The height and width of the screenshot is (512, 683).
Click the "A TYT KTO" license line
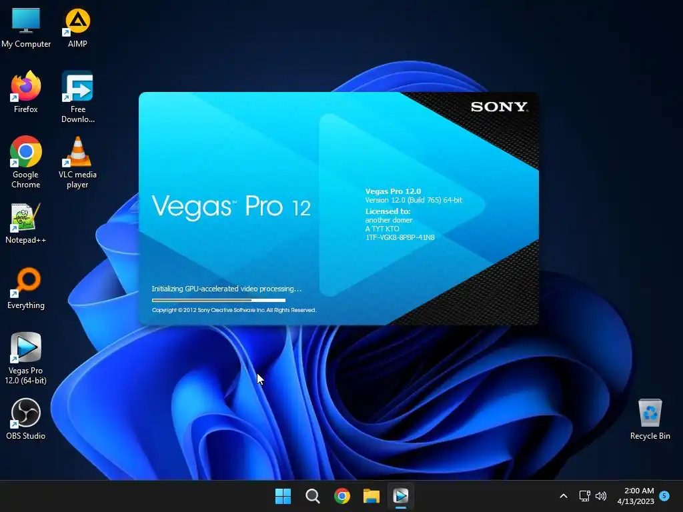click(382, 229)
